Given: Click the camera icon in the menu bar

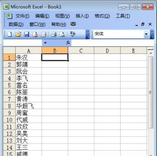Looking at the screenshot, I should click(73, 24).
